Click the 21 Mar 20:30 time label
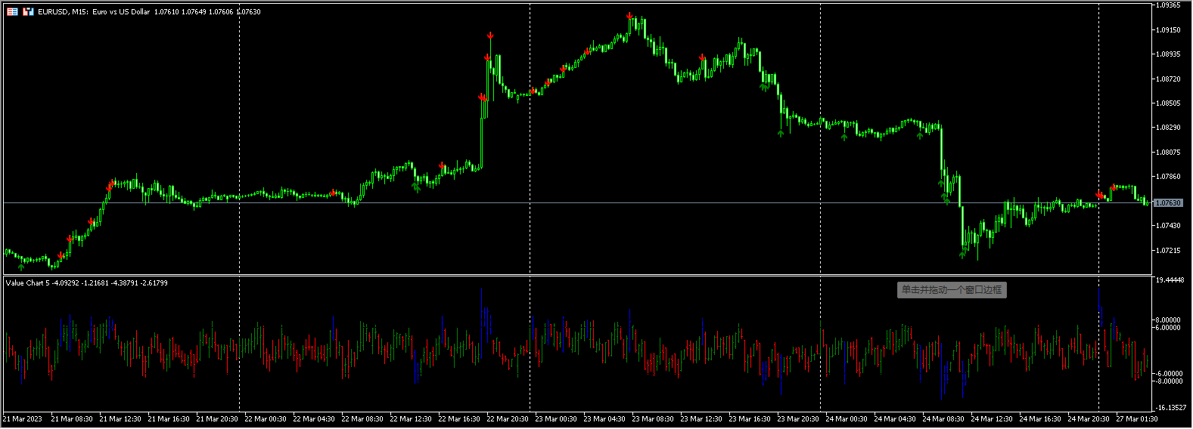Viewport: 1193px width, 429px height. (217, 419)
